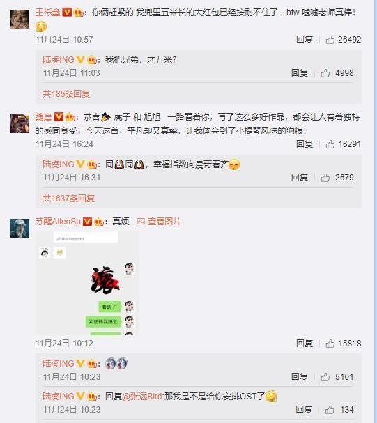Click thumbs-up on reply with 5101 likes
Viewport: 377px width, 423px height.
325,377
